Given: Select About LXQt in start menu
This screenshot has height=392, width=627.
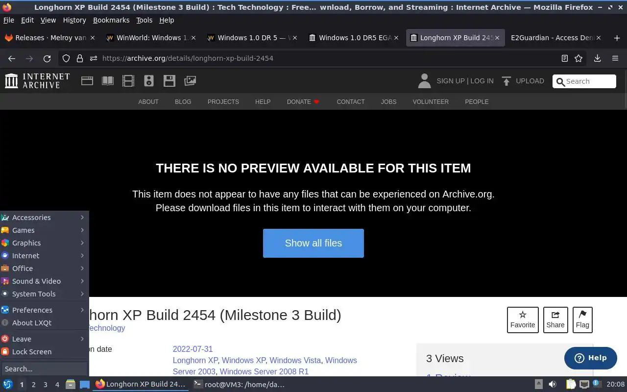Looking at the screenshot, I should coord(44,323).
